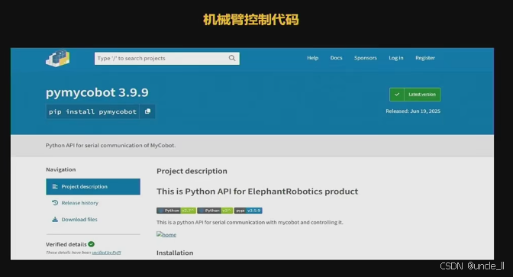Image resolution: width=513 pixels, height=277 pixels.
Task: Copy the pip install command icon
Action: coord(147,111)
